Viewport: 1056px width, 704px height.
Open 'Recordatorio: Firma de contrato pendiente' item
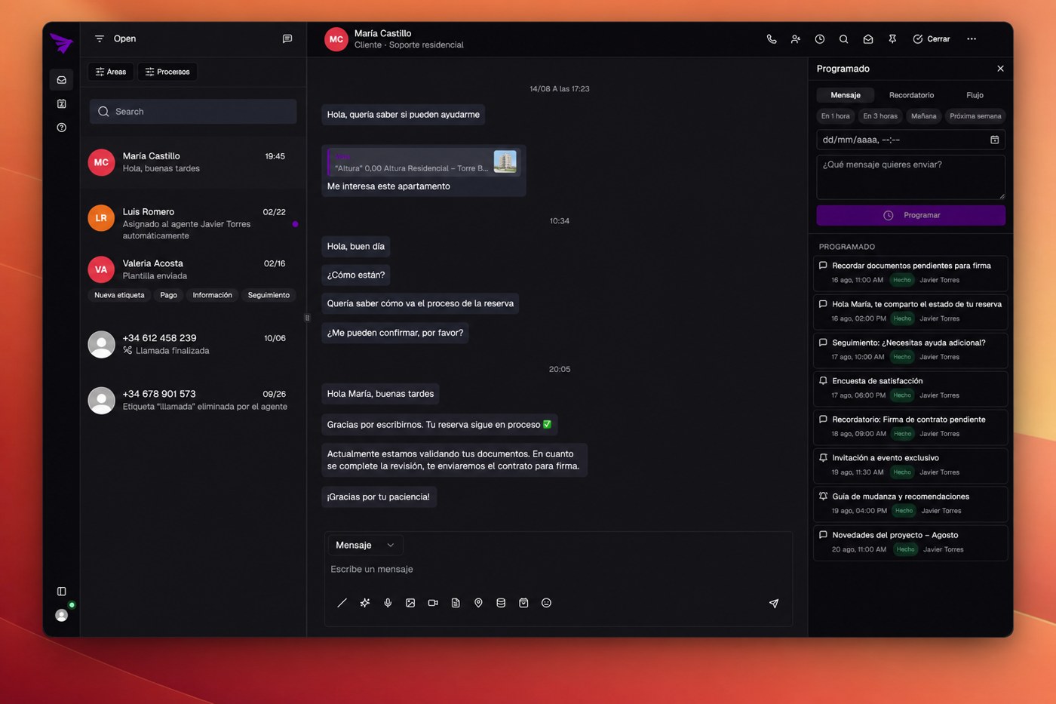click(x=910, y=426)
